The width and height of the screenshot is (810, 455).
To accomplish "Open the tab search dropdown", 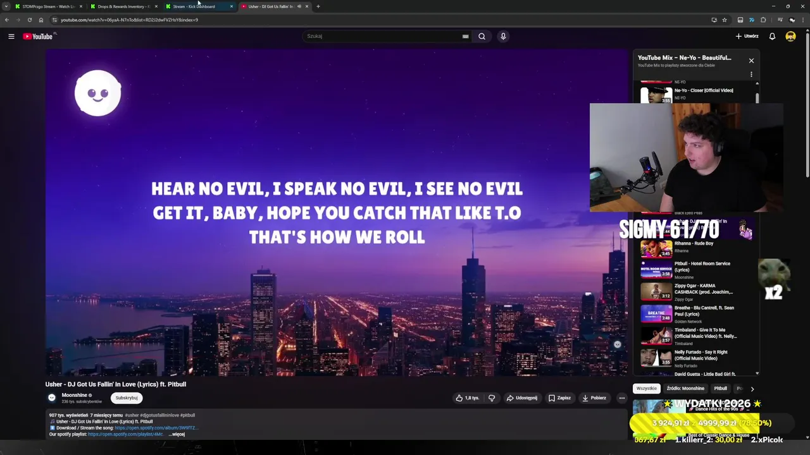I will tap(6, 6).
